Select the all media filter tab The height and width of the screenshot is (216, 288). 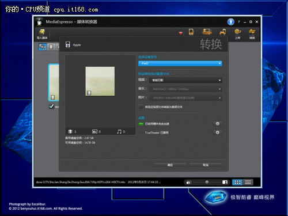[x=43, y=47]
